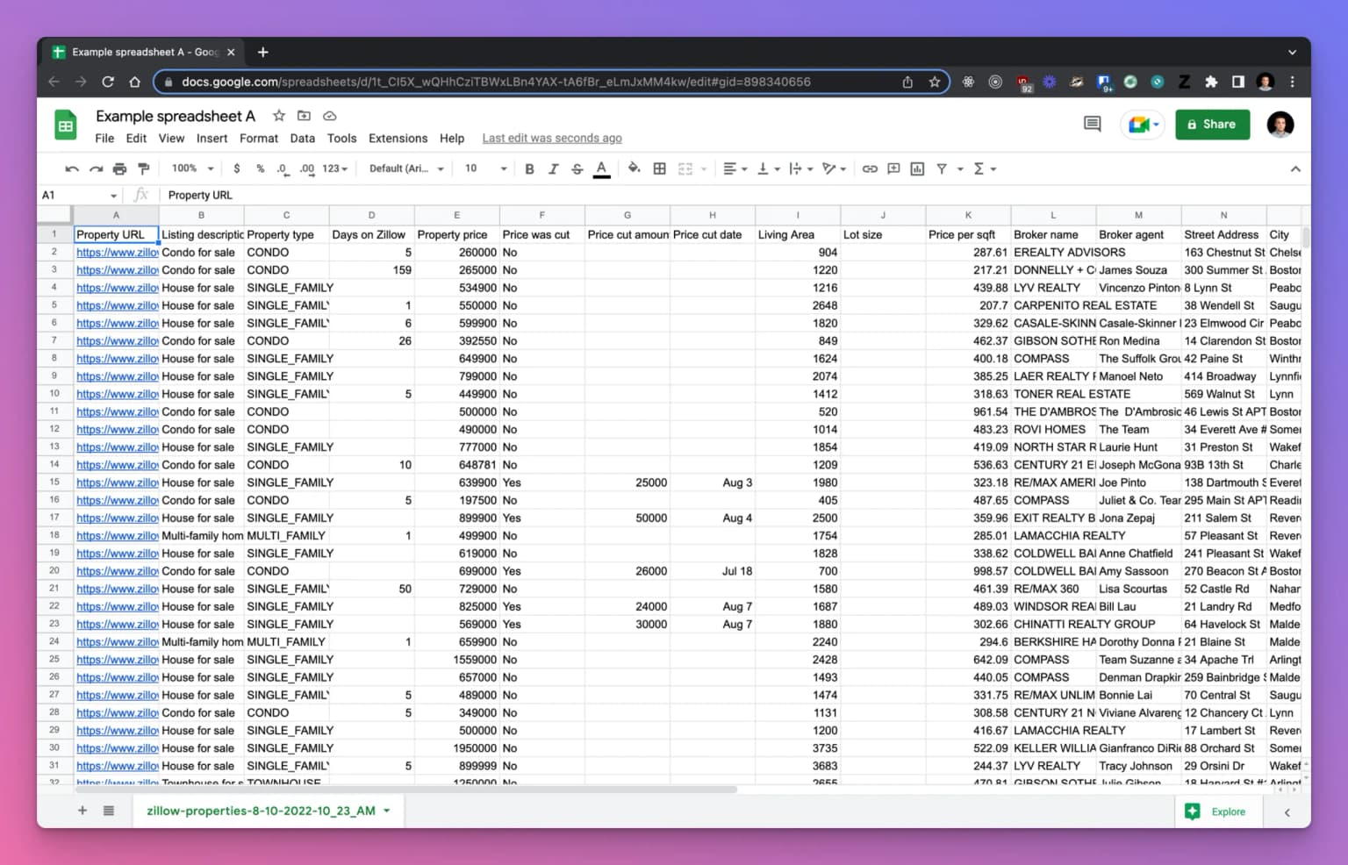This screenshot has height=865, width=1348.
Task: Open the more number formats 123 dropdown
Action: coord(335,168)
